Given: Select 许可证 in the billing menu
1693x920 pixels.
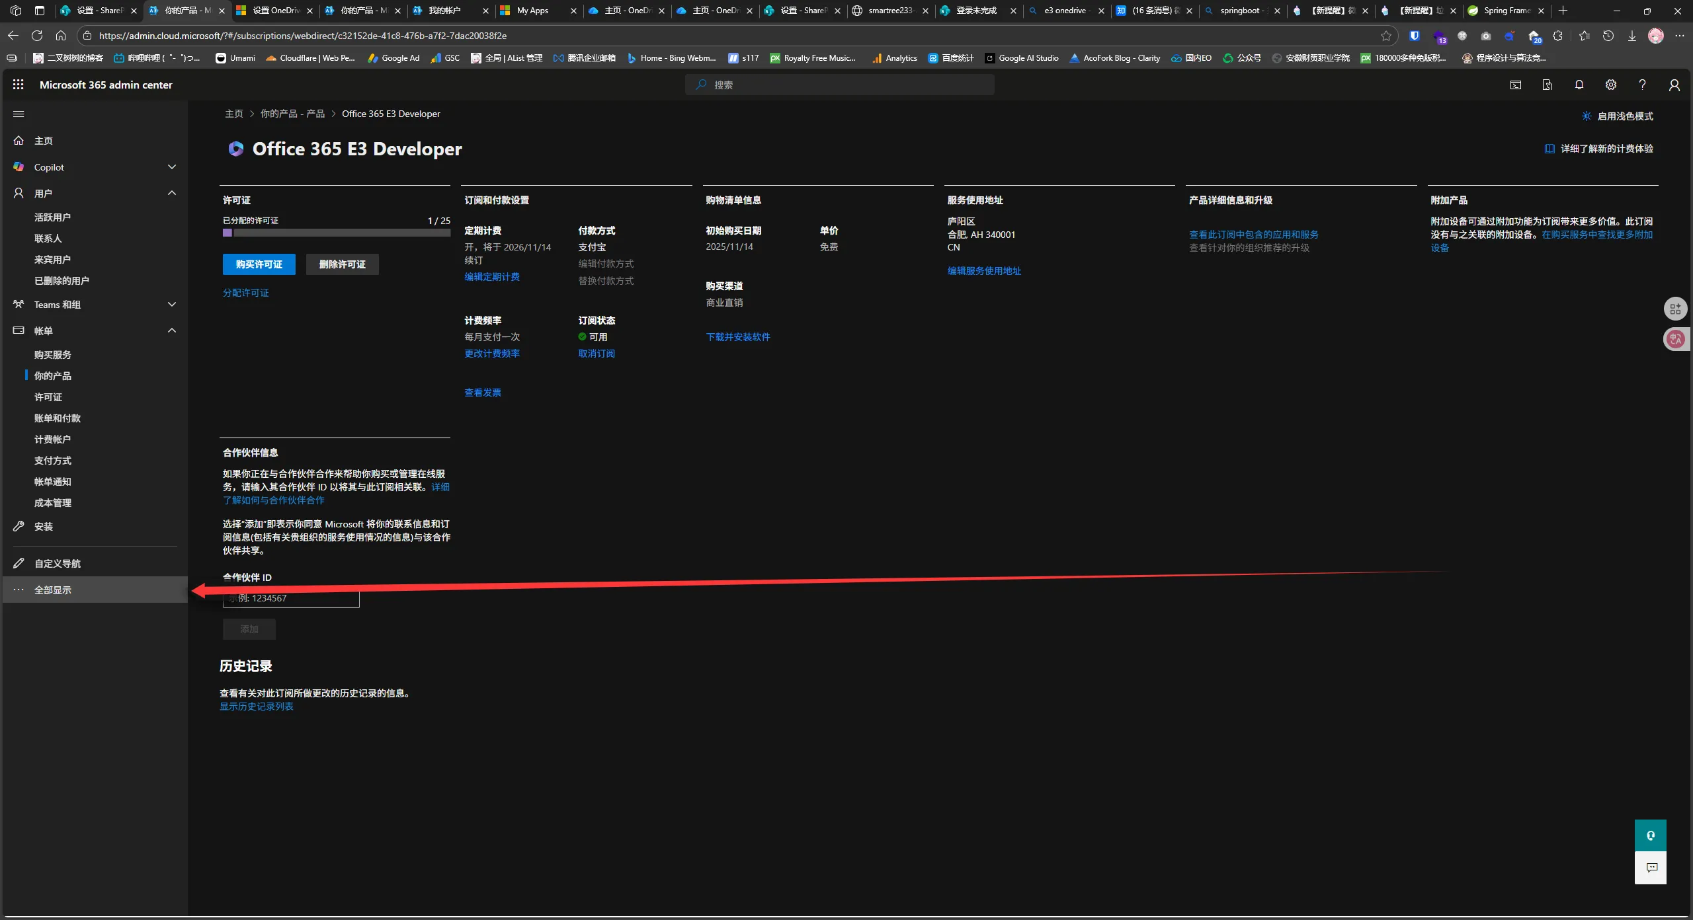Looking at the screenshot, I should click(48, 397).
